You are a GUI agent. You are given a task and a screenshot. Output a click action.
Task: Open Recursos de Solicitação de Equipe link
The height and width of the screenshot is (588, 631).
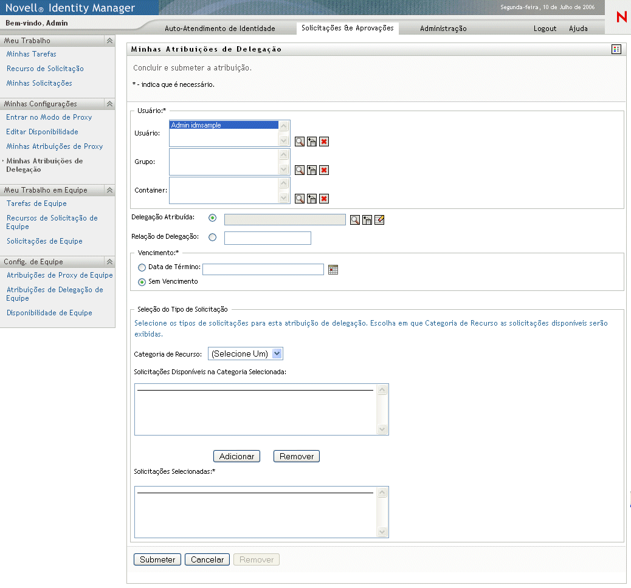coord(52,222)
